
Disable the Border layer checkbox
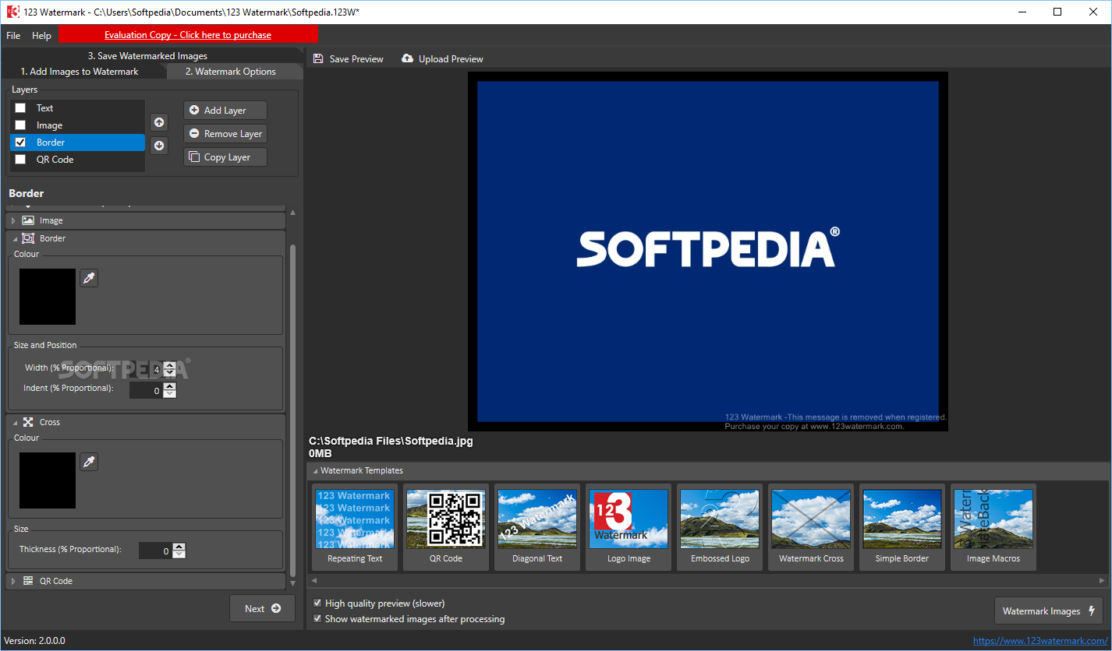click(20, 143)
